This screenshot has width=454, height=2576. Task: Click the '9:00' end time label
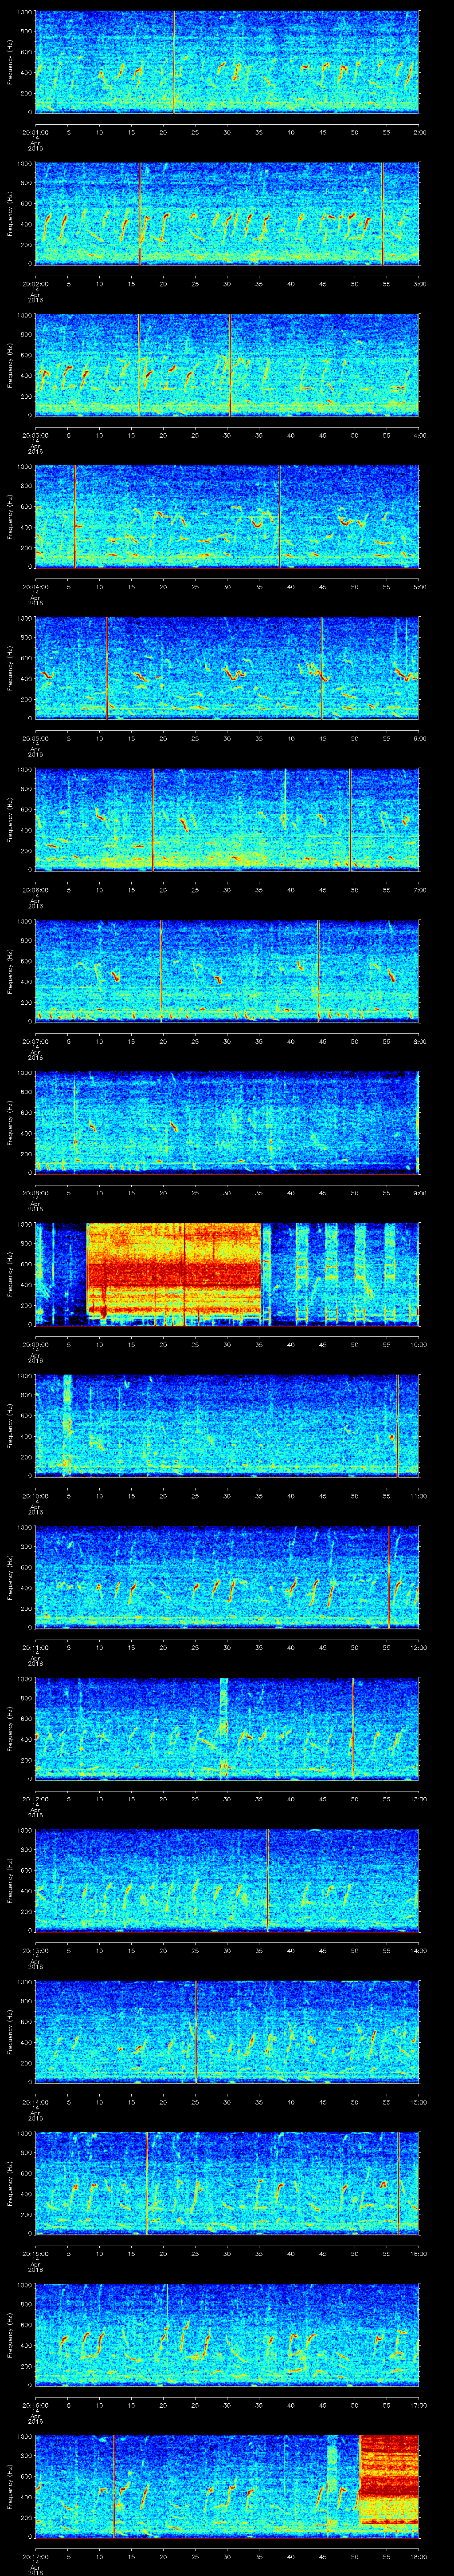coord(419,1192)
